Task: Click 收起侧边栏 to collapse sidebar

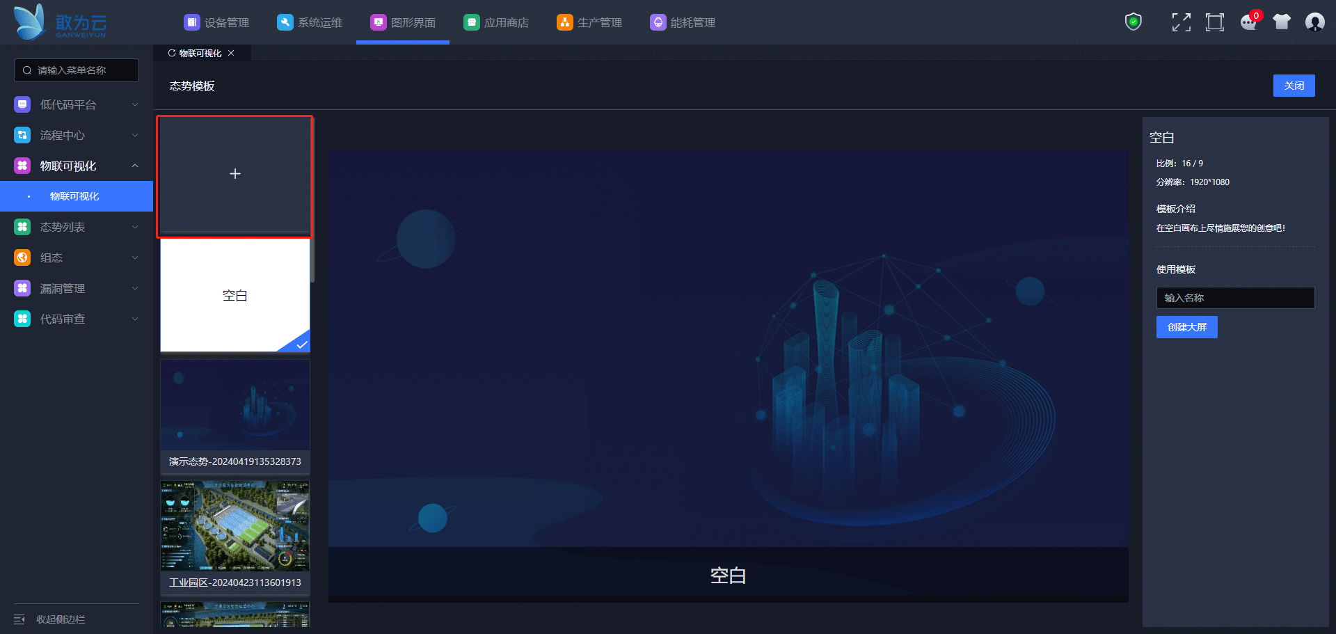Action: click(61, 619)
